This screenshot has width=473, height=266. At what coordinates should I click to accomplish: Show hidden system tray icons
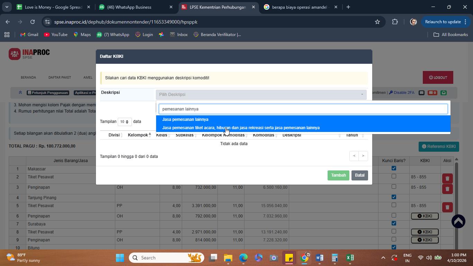tap(383, 258)
